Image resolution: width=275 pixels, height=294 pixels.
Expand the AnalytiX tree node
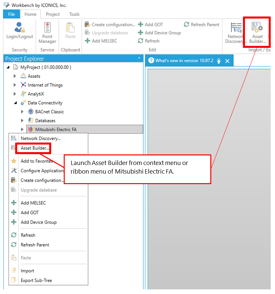click(x=15, y=94)
